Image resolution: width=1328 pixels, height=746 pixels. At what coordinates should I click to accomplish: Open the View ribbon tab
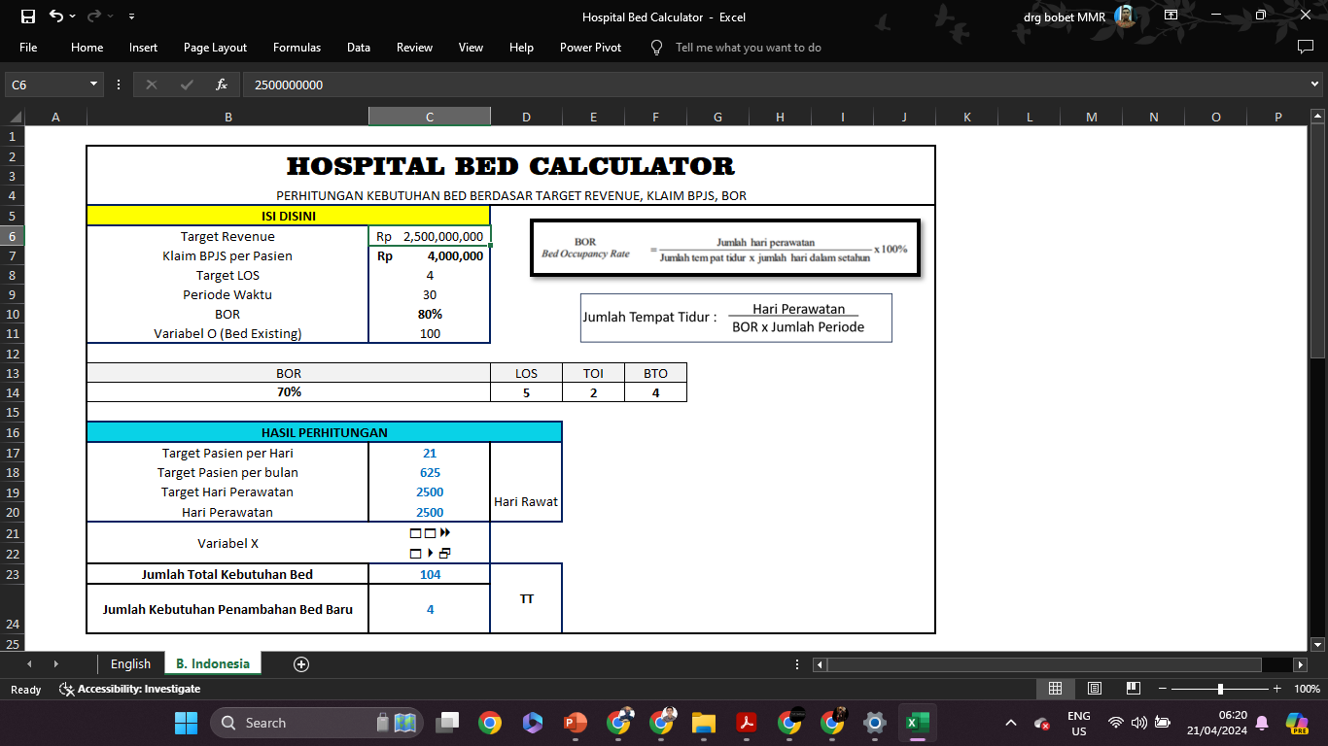tap(471, 48)
